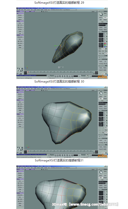Click third view-layout icon at top screenshot's lower left
Viewport: 128px width, 209px height.
click(x=22, y=69)
